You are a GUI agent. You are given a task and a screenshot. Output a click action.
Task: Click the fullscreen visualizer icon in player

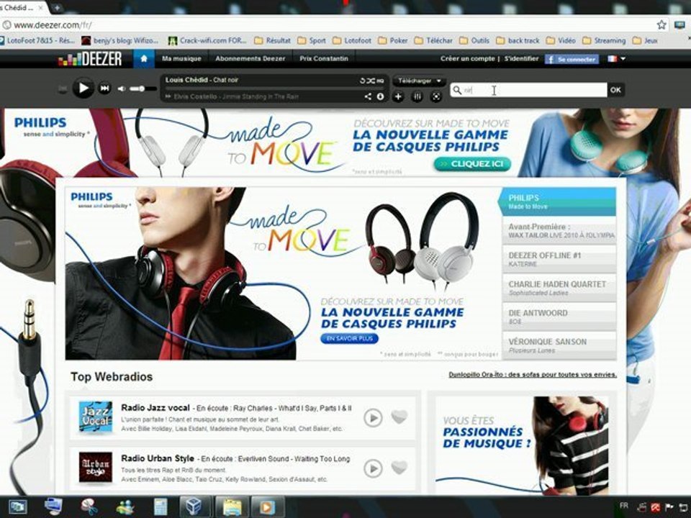436,96
